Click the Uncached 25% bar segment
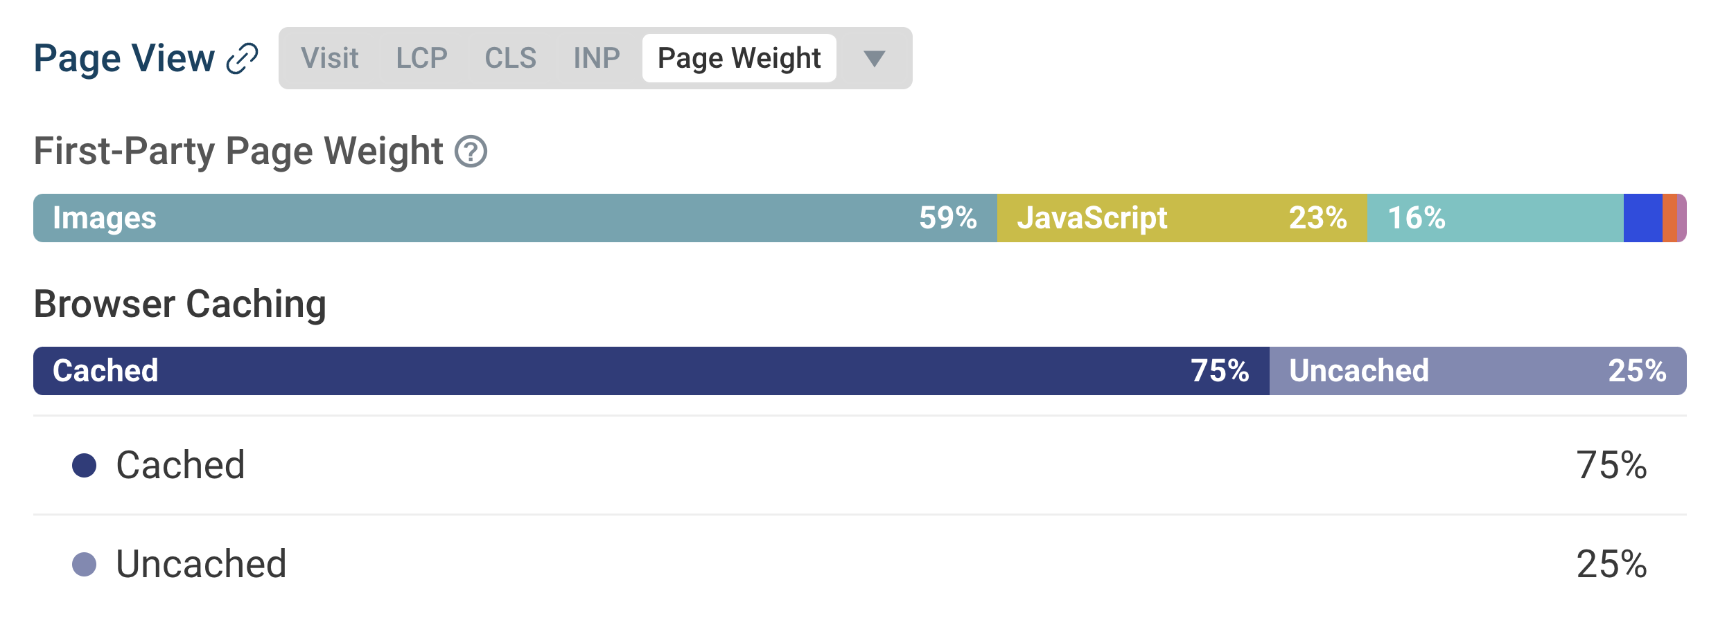The height and width of the screenshot is (627, 1709). click(x=1477, y=371)
